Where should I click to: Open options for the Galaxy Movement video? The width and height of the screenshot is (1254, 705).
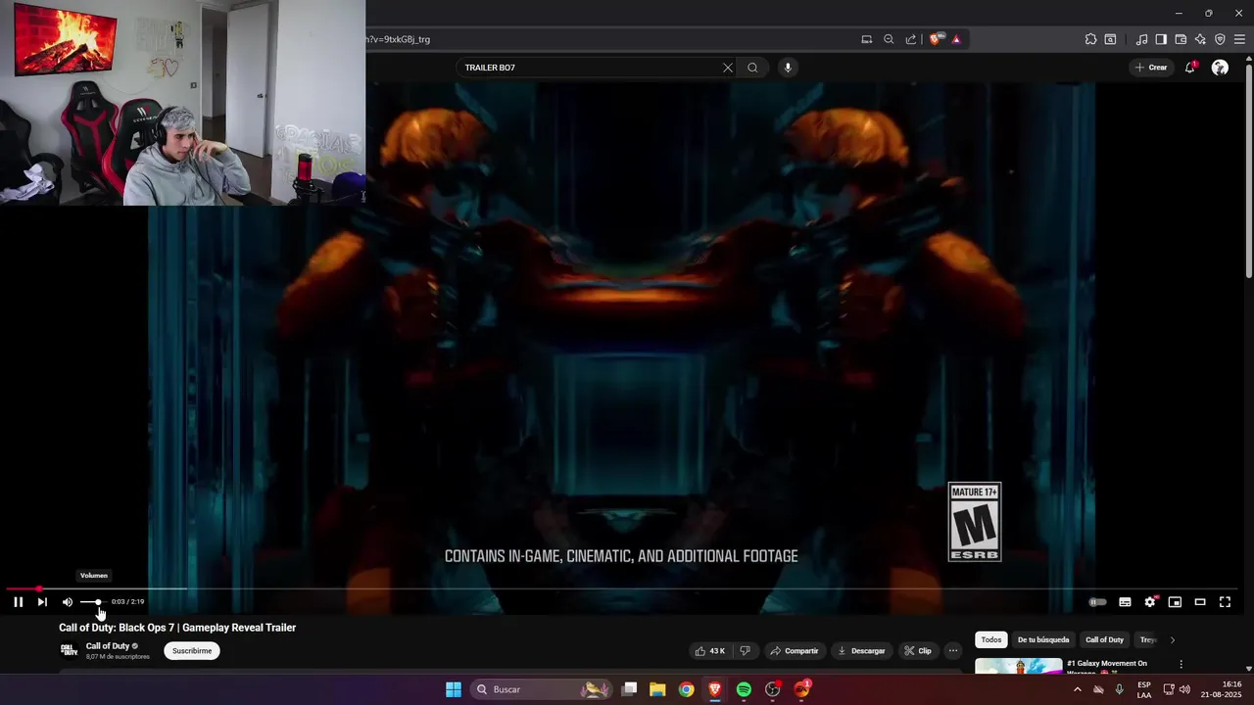pos(1181,664)
